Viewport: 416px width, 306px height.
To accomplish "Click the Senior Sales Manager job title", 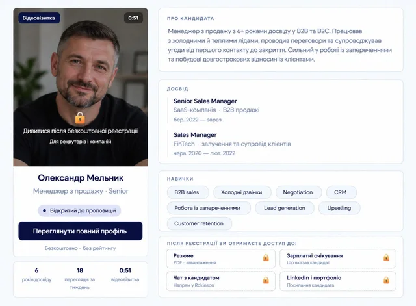I will [205, 101].
